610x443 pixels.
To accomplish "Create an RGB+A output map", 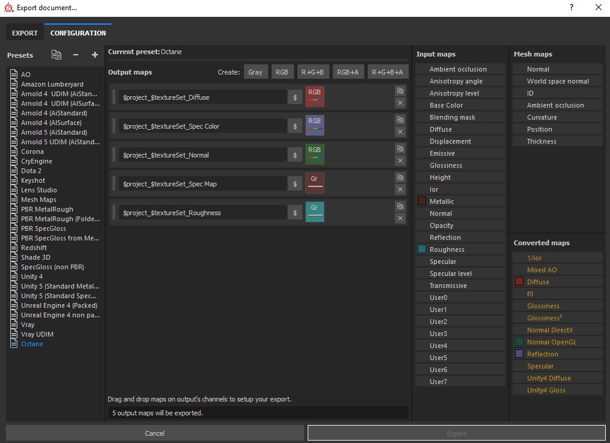I will coord(348,72).
